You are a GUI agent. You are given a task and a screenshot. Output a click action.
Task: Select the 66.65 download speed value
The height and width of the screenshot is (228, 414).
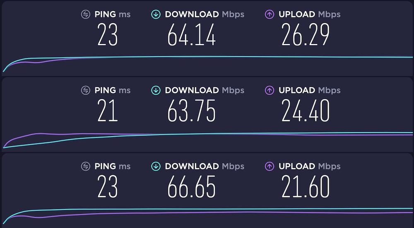click(x=191, y=187)
